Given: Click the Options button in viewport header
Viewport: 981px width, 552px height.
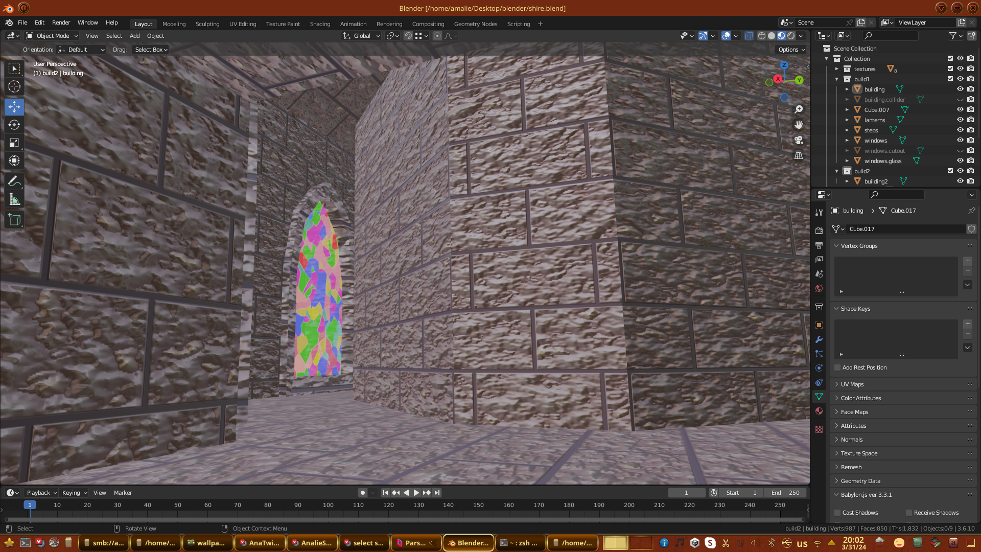Looking at the screenshot, I should click(791, 50).
